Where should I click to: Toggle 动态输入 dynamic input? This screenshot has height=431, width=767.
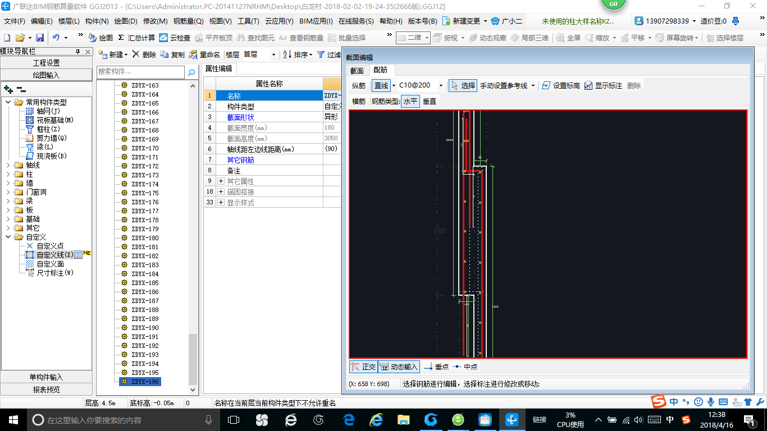pos(399,366)
